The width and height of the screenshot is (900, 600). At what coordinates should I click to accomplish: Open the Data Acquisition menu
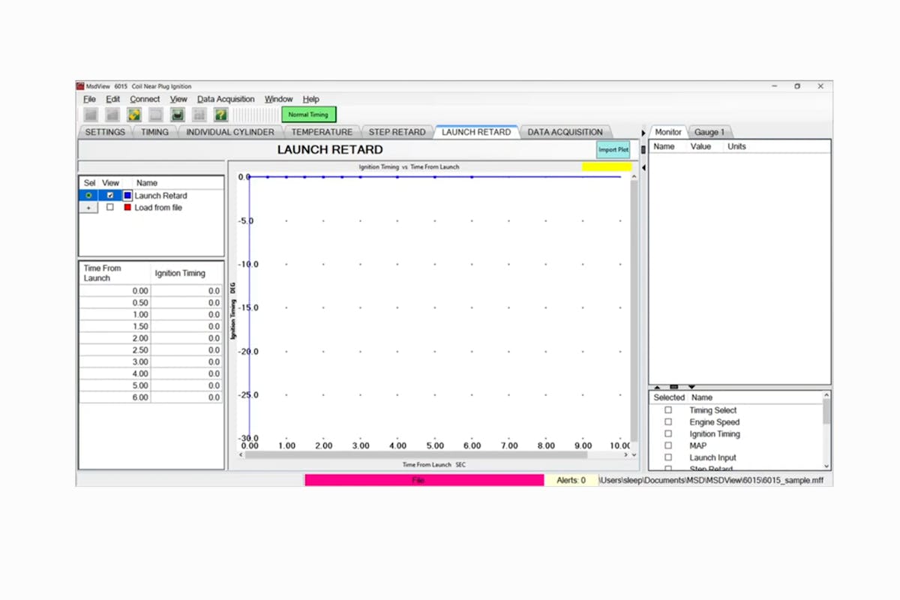coord(226,99)
